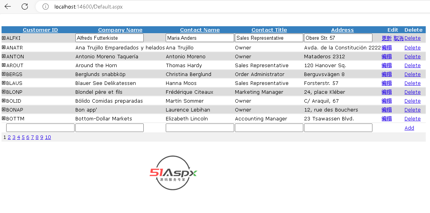Click the Maria Anders contact name field
Image resolution: width=430 pixels, height=213 pixels.
[x=200, y=38]
